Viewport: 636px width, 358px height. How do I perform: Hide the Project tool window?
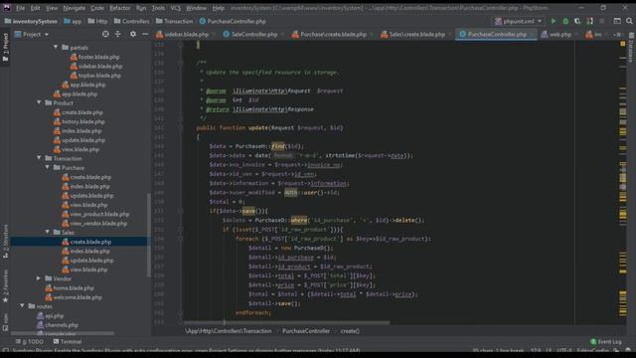(145, 35)
